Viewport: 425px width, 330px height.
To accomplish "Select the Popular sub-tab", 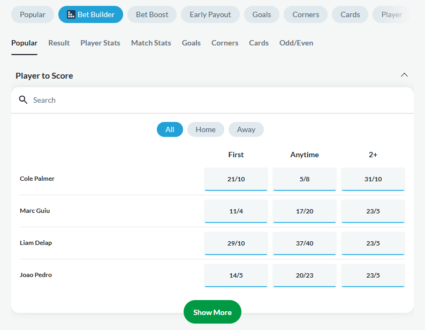I will click(x=25, y=43).
